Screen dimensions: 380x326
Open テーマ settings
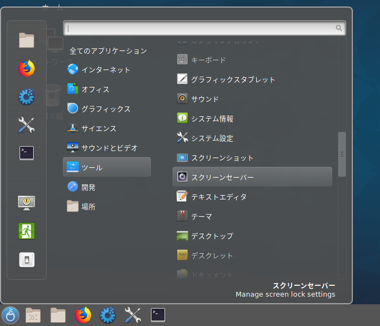252,216
